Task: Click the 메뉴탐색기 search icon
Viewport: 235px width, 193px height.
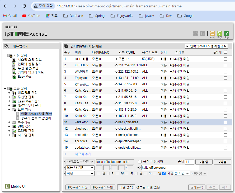Action: click(x=7, y=46)
